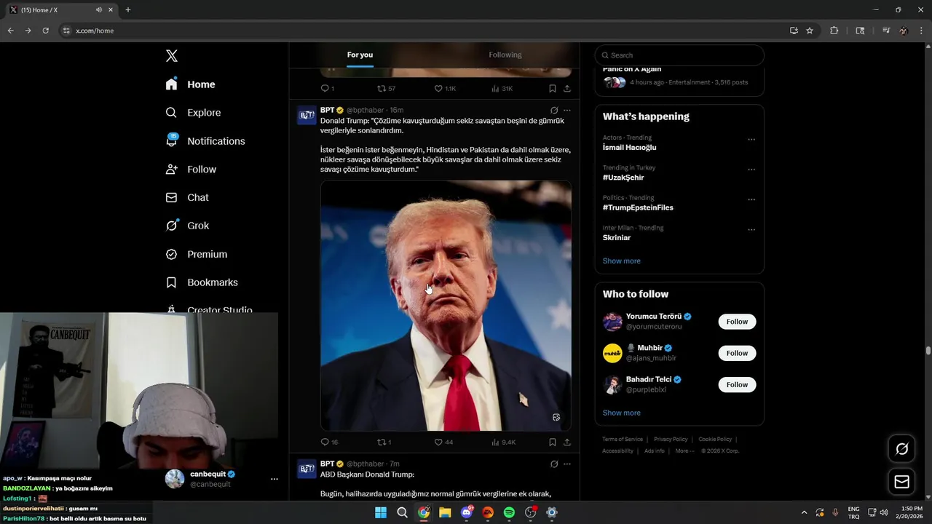Like the top post with 1.1K likes
Viewport: 932px width, 524px height.
(x=445, y=88)
